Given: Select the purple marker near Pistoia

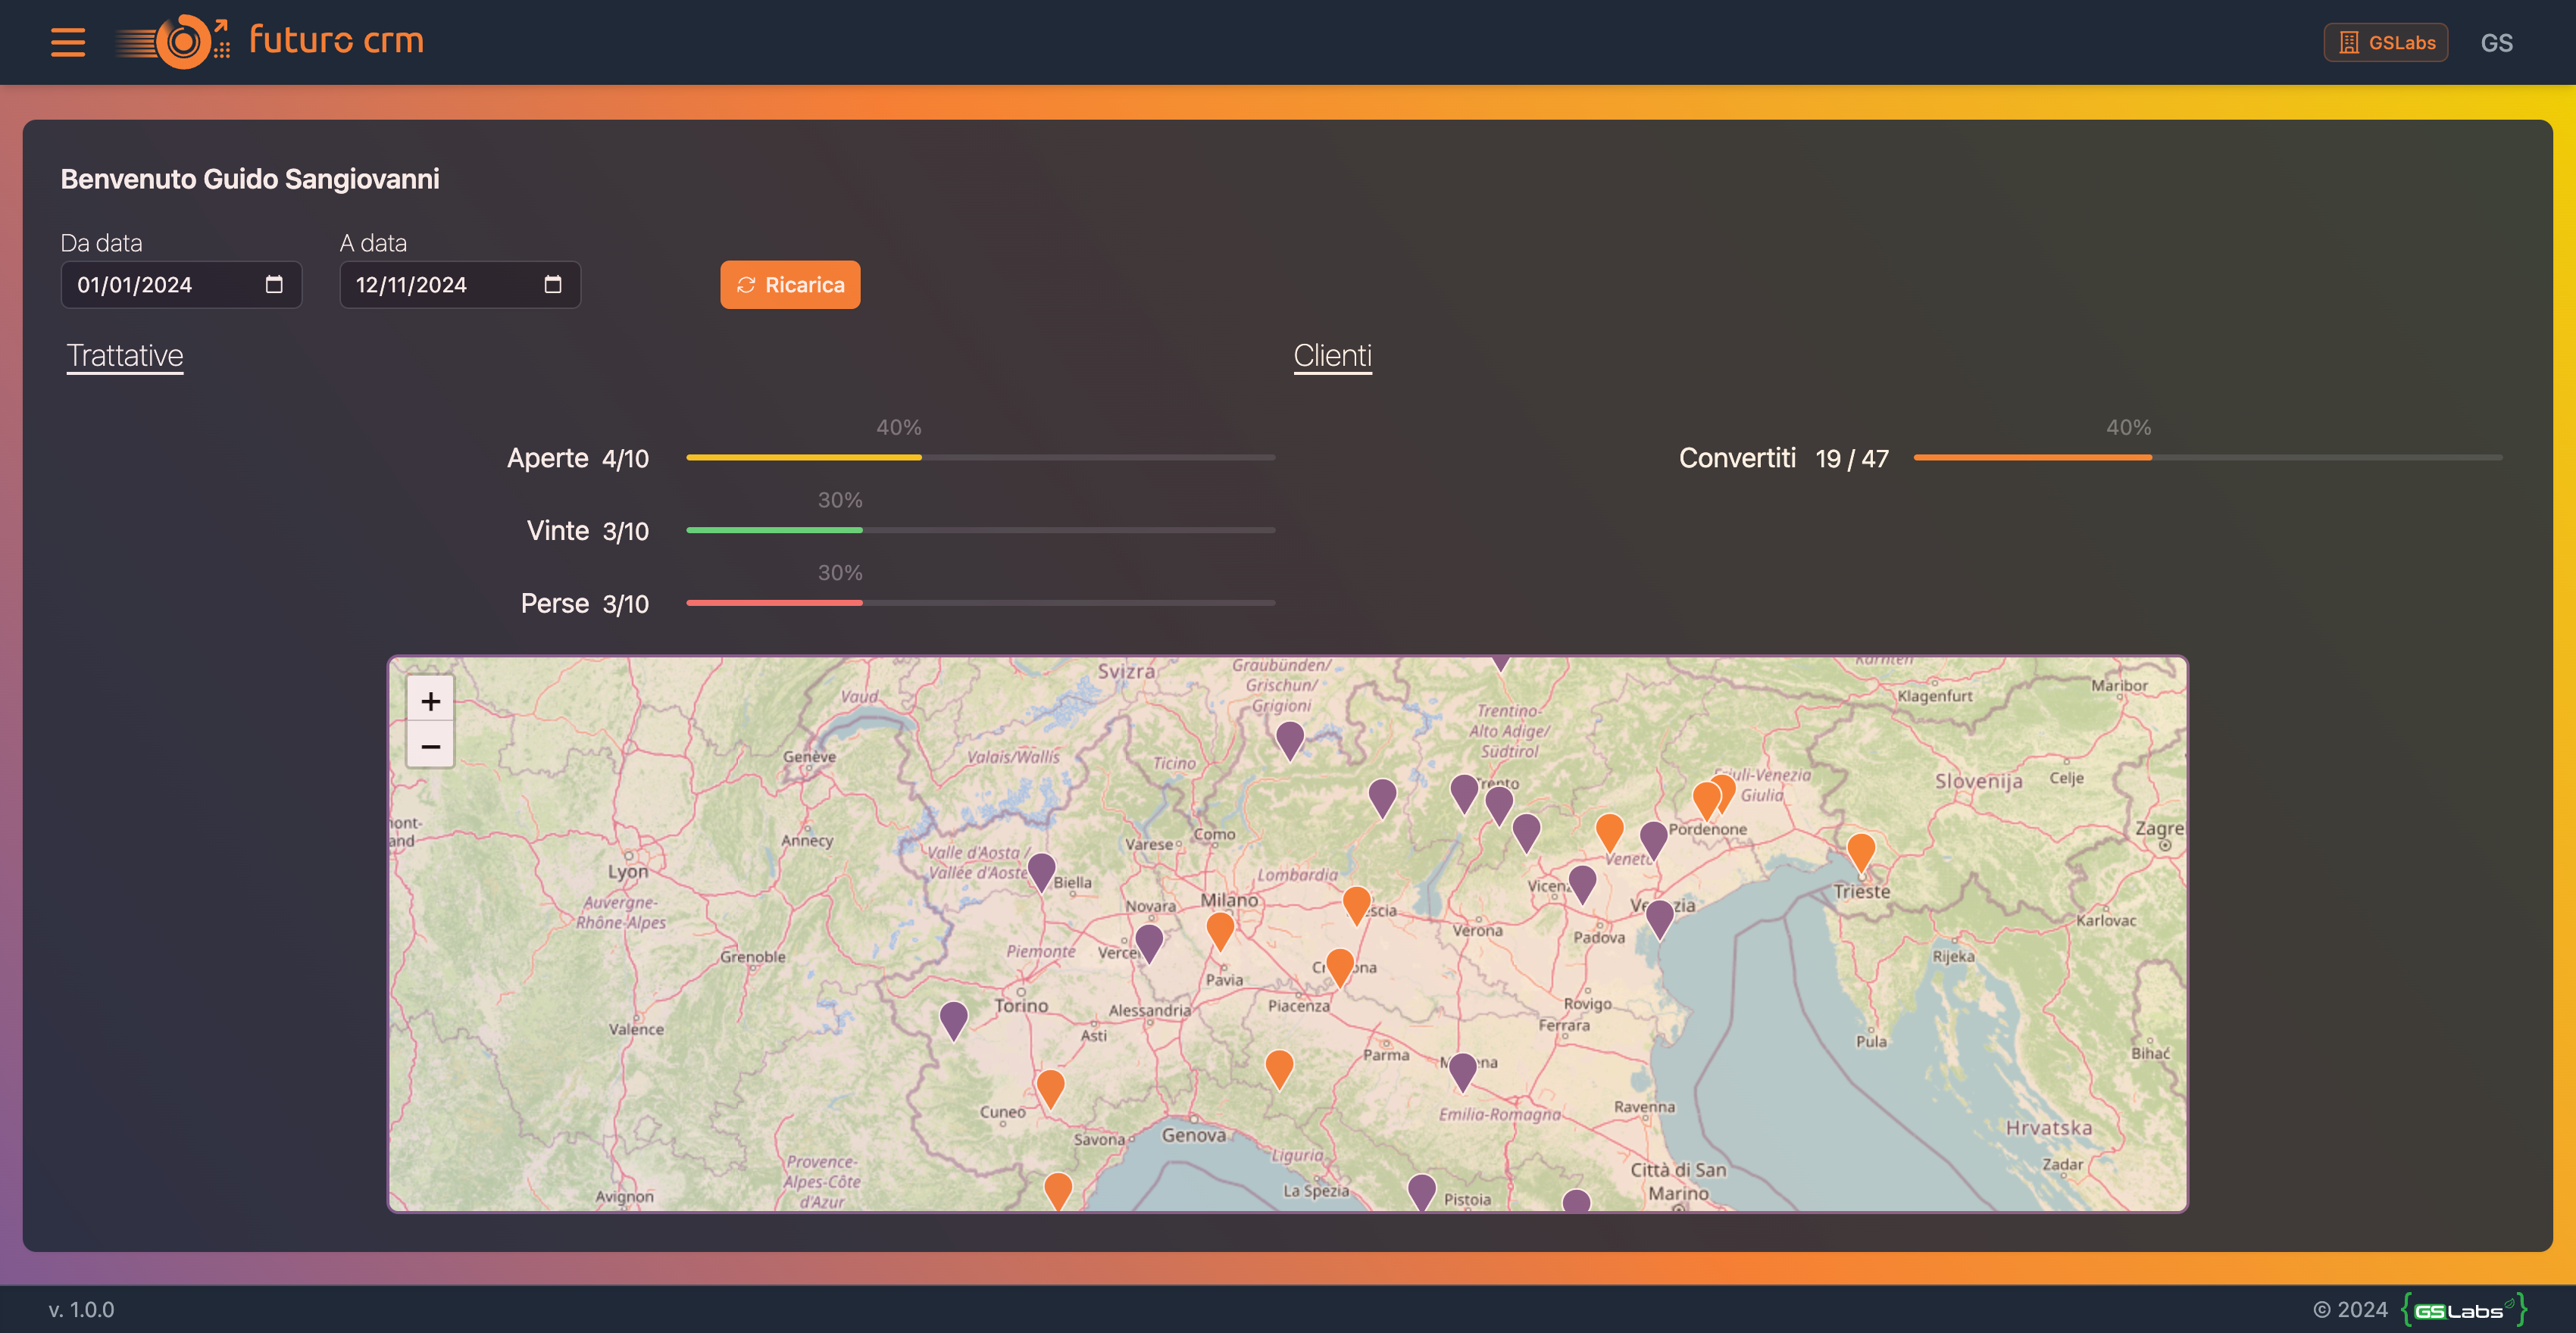Looking at the screenshot, I should tap(1422, 1192).
